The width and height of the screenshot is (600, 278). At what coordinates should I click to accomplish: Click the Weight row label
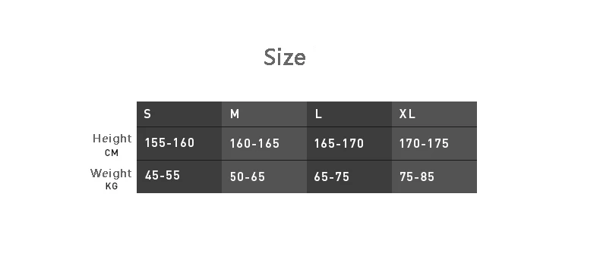point(111,173)
